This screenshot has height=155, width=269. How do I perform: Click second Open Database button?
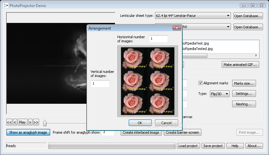[248, 27]
